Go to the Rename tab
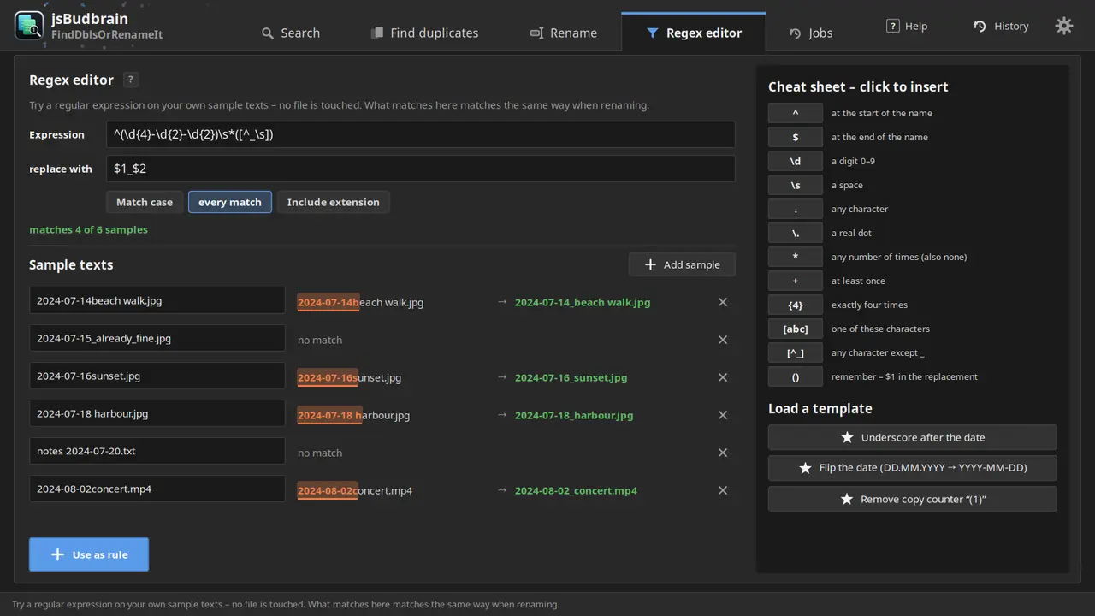This screenshot has height=616, width=1095. pos(564,33)
